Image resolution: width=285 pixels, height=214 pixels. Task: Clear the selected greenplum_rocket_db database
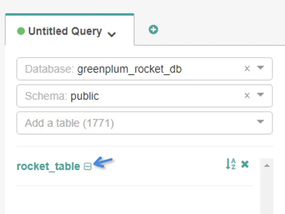pos(247,69)
